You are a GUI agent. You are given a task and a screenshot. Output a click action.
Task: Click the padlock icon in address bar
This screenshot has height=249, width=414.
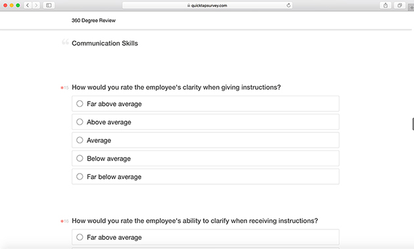click(x=189, y=5)
